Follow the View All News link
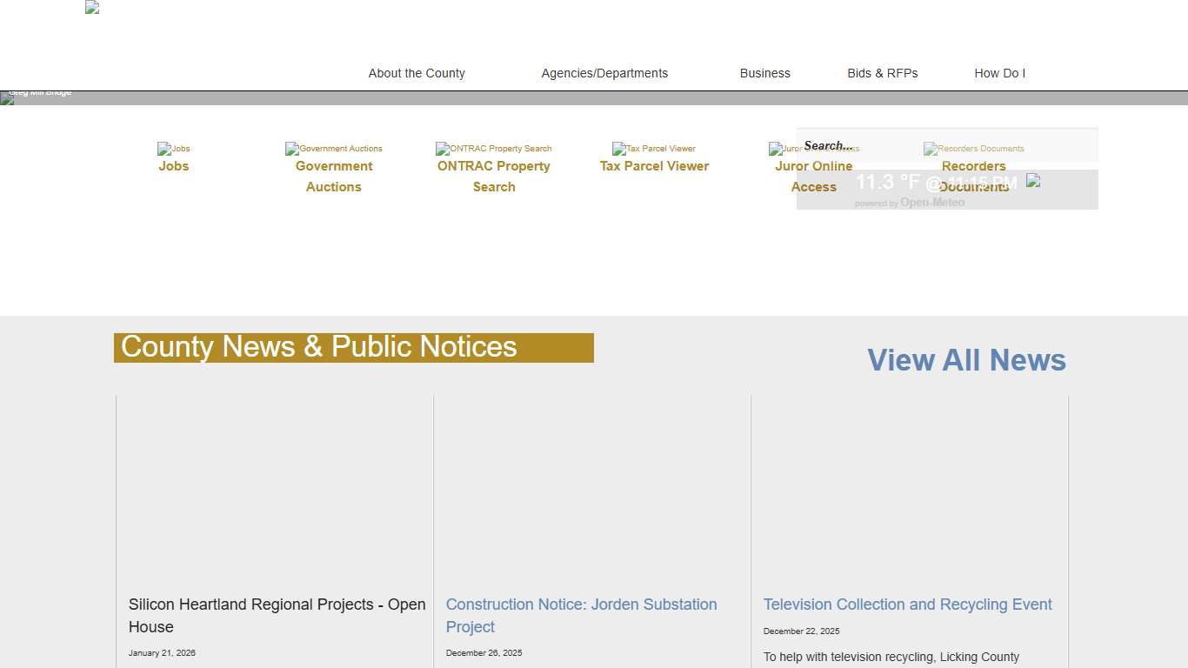The height and width of the screenshot is (668, 1188). 966,360
